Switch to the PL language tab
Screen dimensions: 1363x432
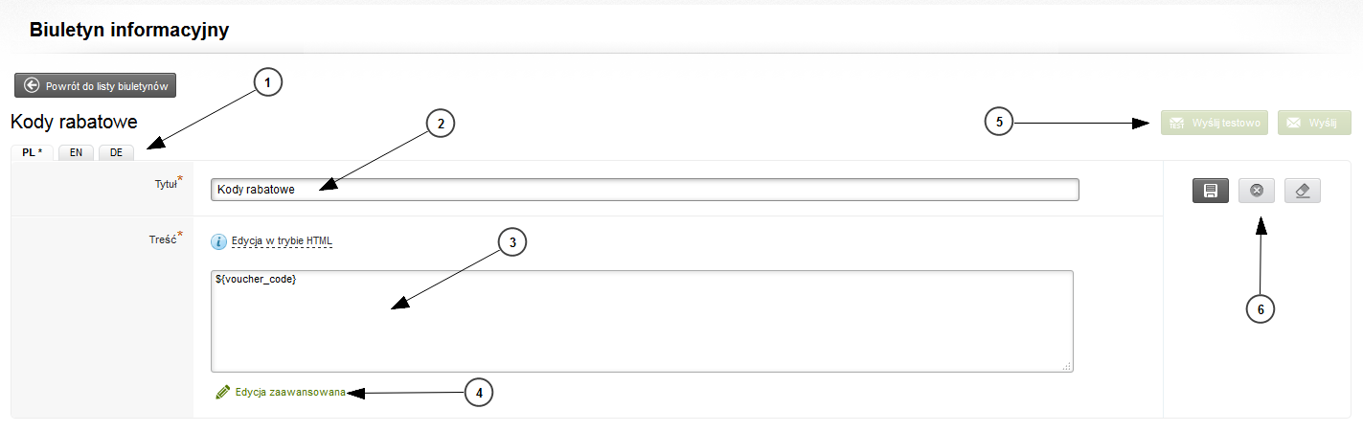click(x=33, y=152)
